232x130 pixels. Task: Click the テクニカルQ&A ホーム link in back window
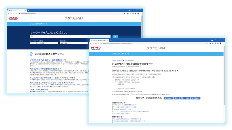pos(39,24)
